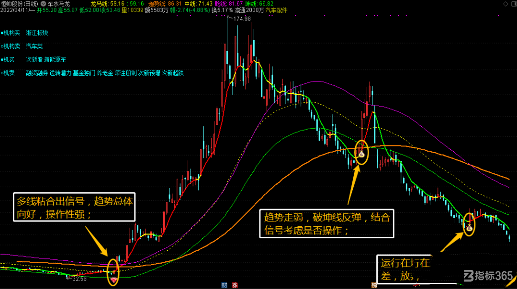517x289 pixels.
Task: Select the 机买 bullet item
Action: pyautogui.click(x=8, y=60)
